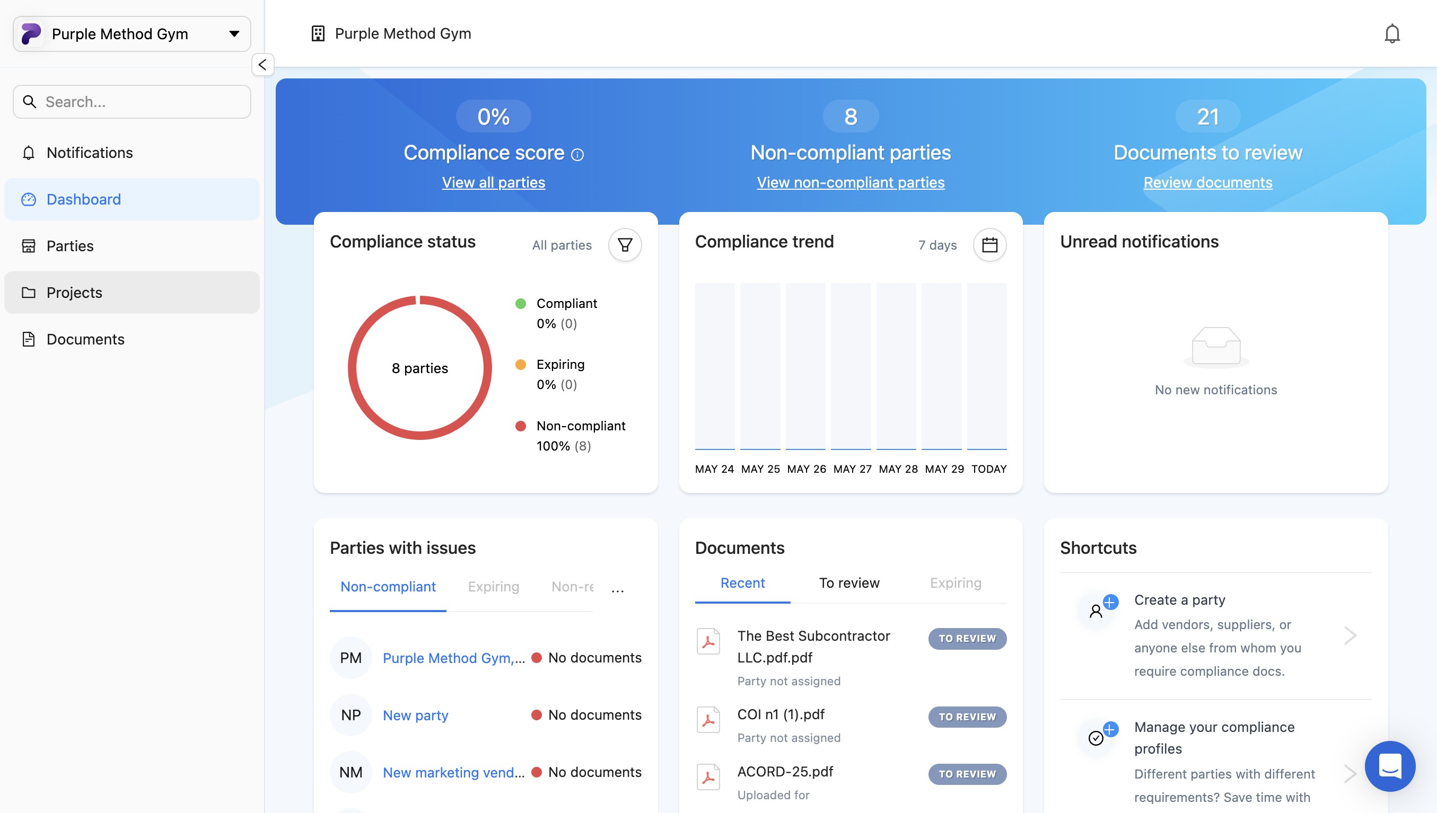Select the Expiring tab in Parties with issues
The image size is (1437, 813).
pos(493,586)
